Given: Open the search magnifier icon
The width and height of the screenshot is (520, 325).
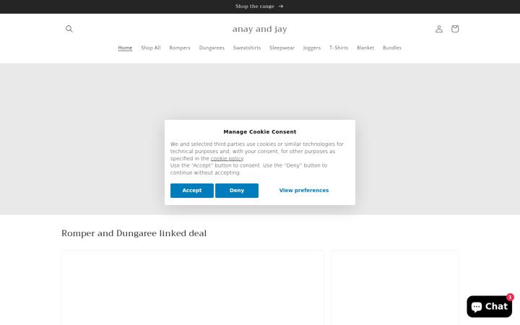Looking at the screenshot, I should [69, 29].
